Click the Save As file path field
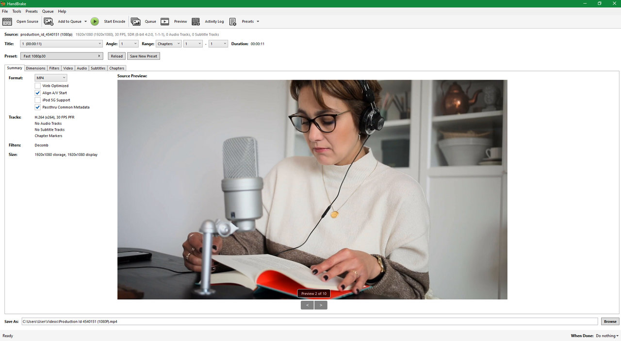621x341 pixels. [310, 322]
